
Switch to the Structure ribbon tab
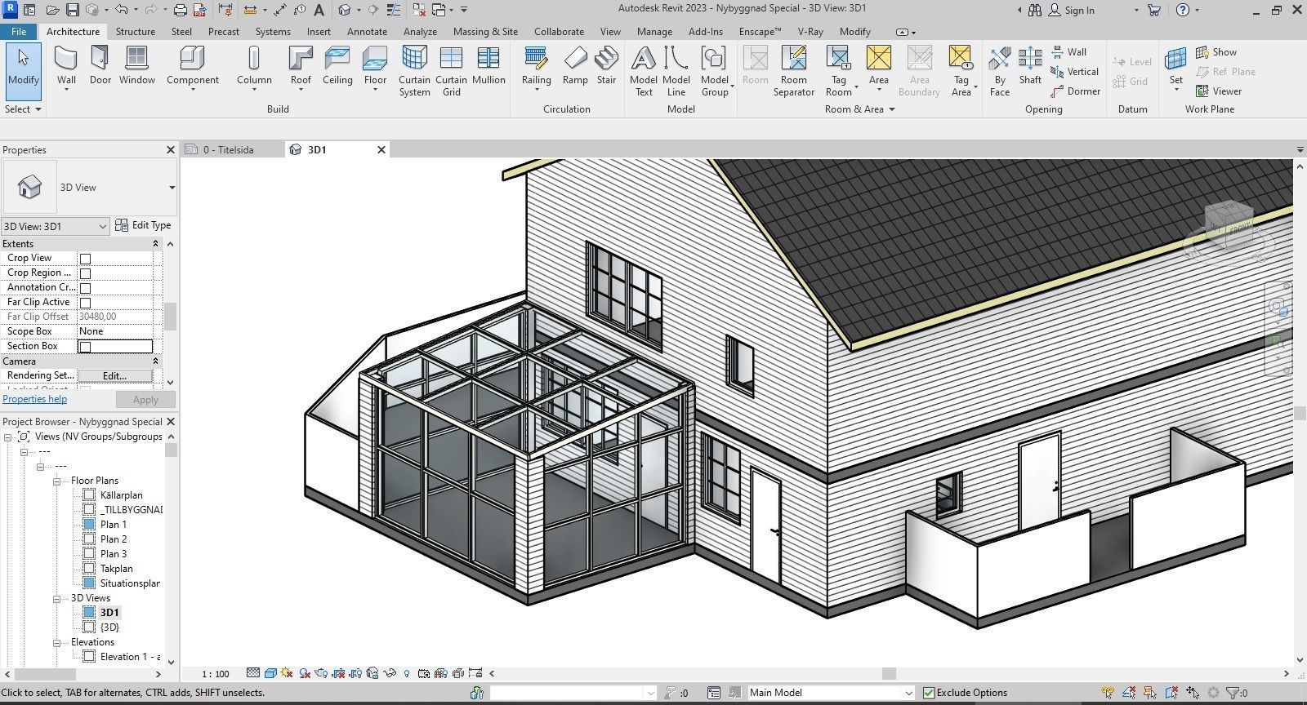tap(136, 32)
